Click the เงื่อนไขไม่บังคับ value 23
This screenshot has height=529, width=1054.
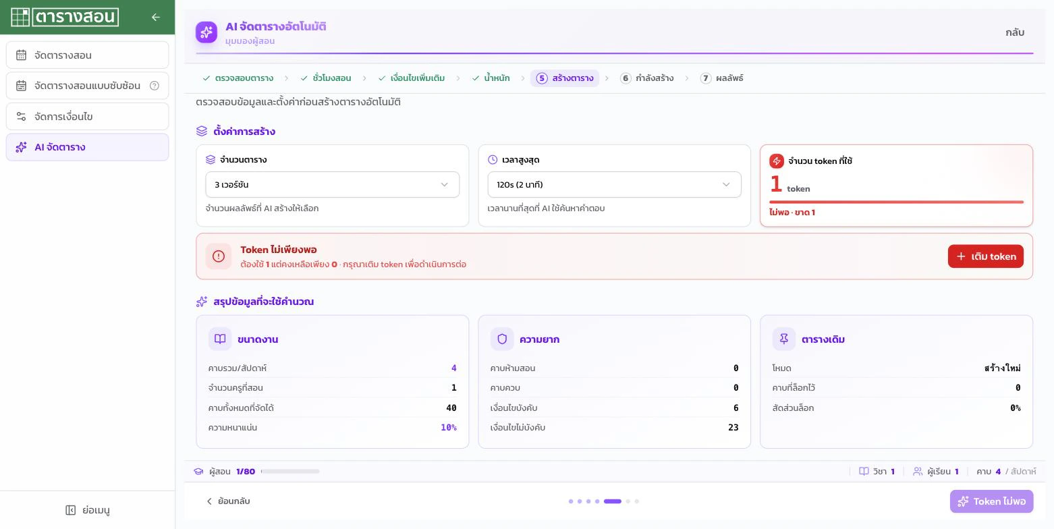coord(733,428)
